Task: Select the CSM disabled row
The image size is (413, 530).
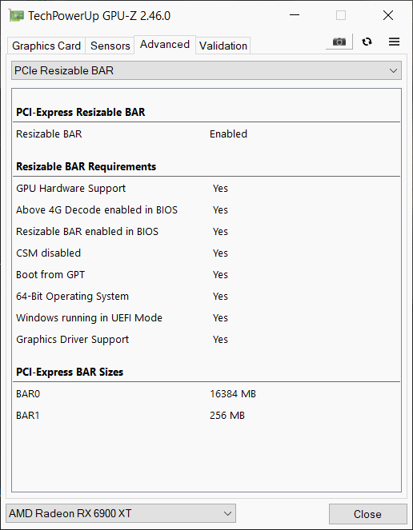Action: (206, 253)
